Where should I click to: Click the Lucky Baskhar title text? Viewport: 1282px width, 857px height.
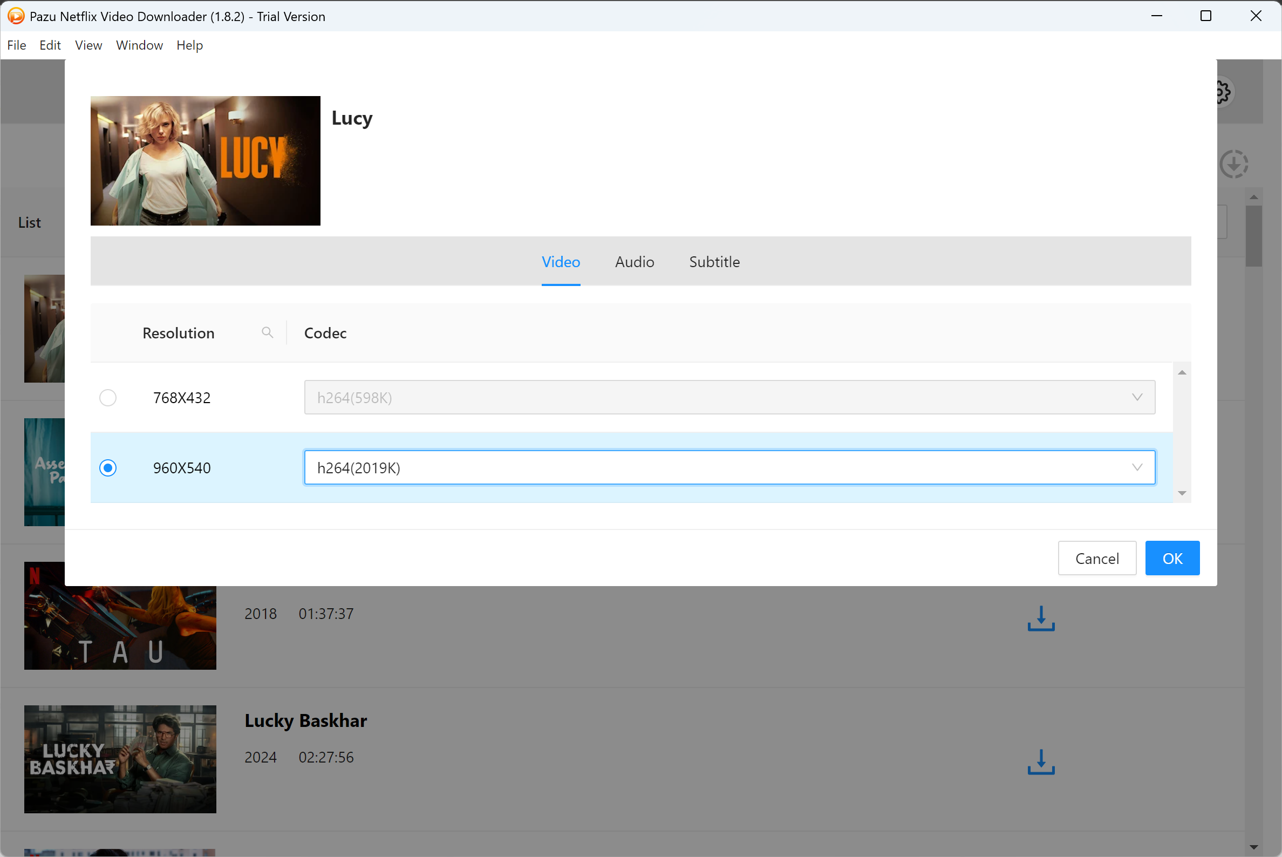coord(305,720)
